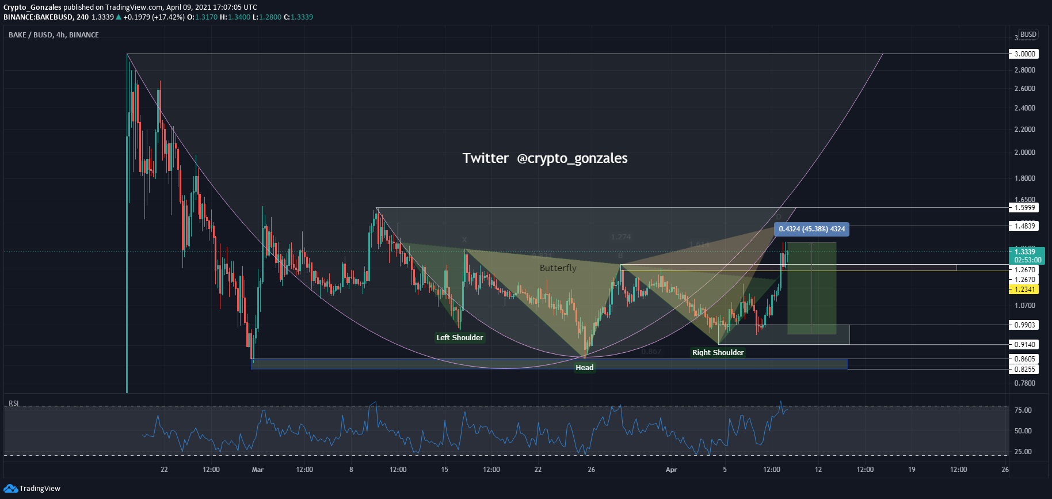
Task: Click the 2.0000 price axis value
Action: tap(1024, 153)
